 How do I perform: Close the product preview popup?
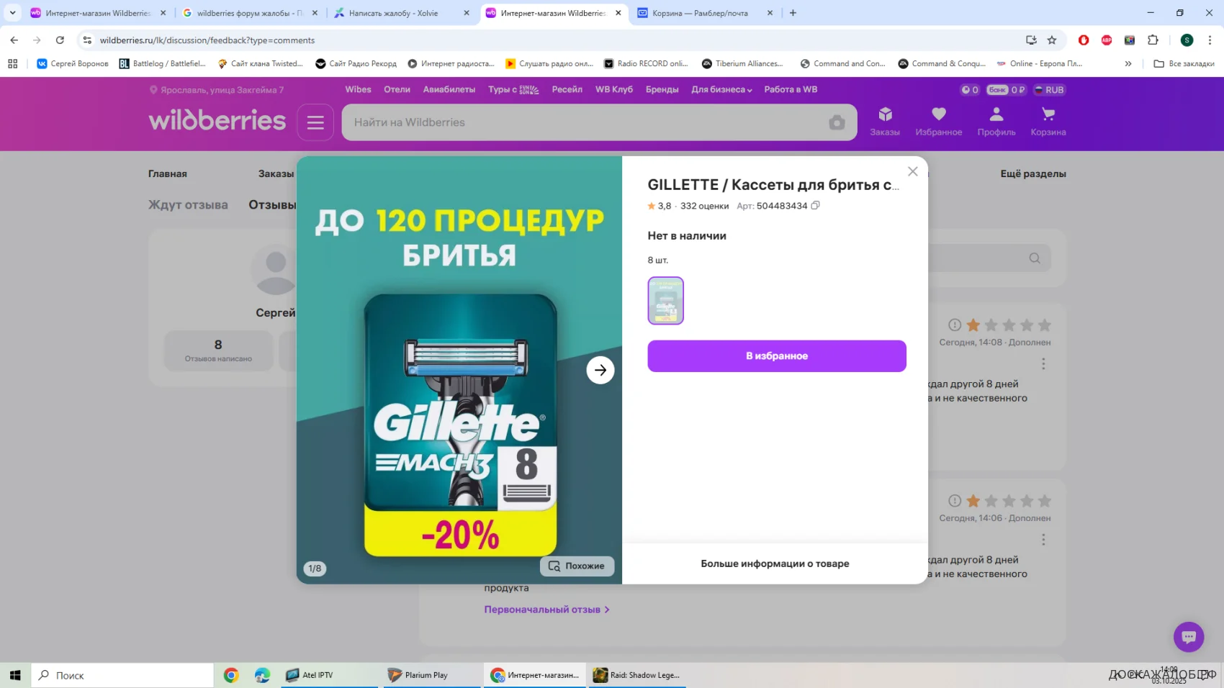point(912,171)
